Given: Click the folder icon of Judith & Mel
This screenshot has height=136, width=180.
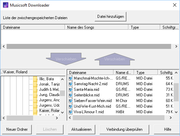Looking at the screenshot, I should pyautogui.click(x=35, y=89).
